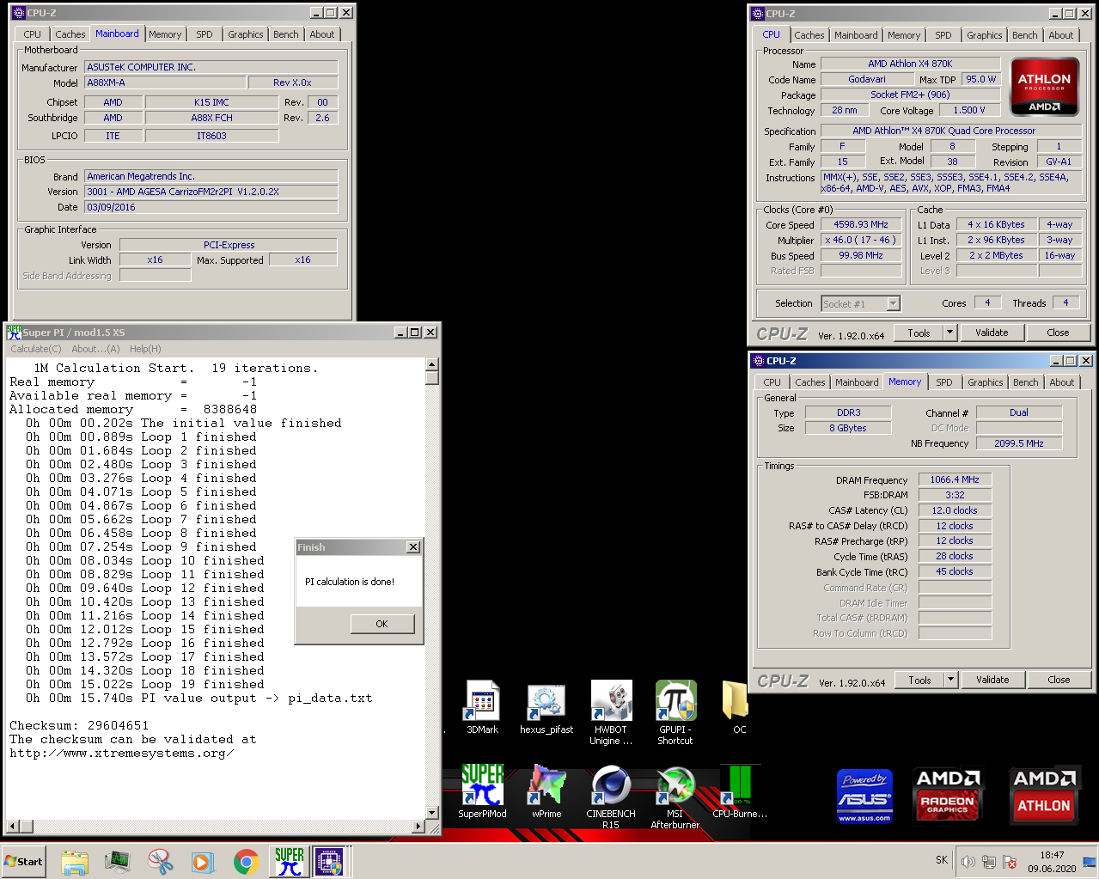Click the Super PI vertical scrollbar up arrow
The image size is (1099, 879).
point(432,364)
